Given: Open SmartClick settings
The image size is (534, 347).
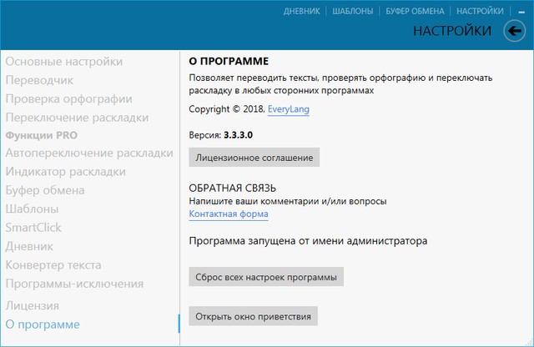Looking at the screenshot, I should point(33,228).
